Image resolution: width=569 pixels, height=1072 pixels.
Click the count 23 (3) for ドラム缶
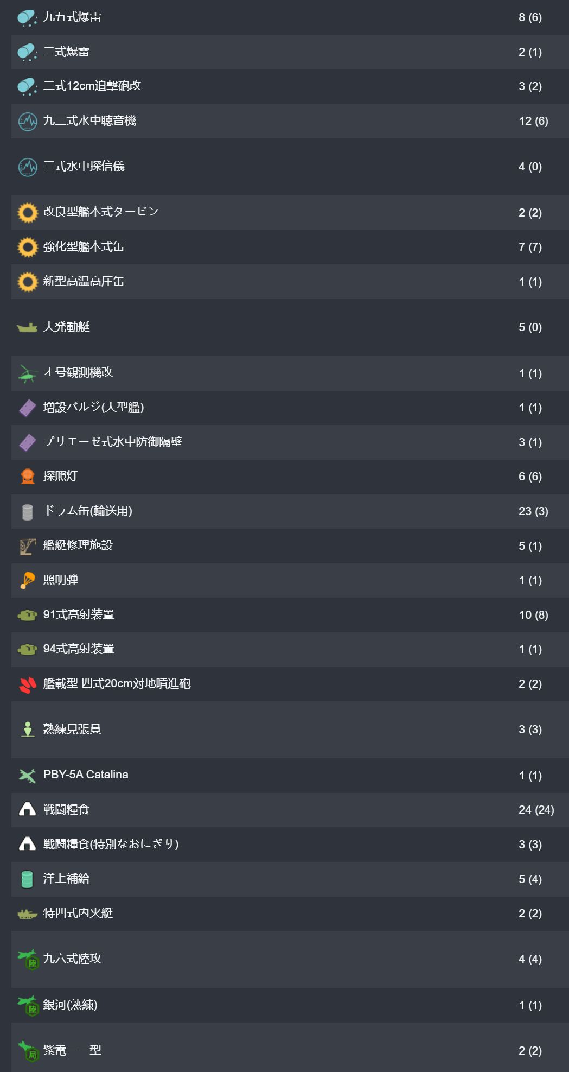coord(533,511)
